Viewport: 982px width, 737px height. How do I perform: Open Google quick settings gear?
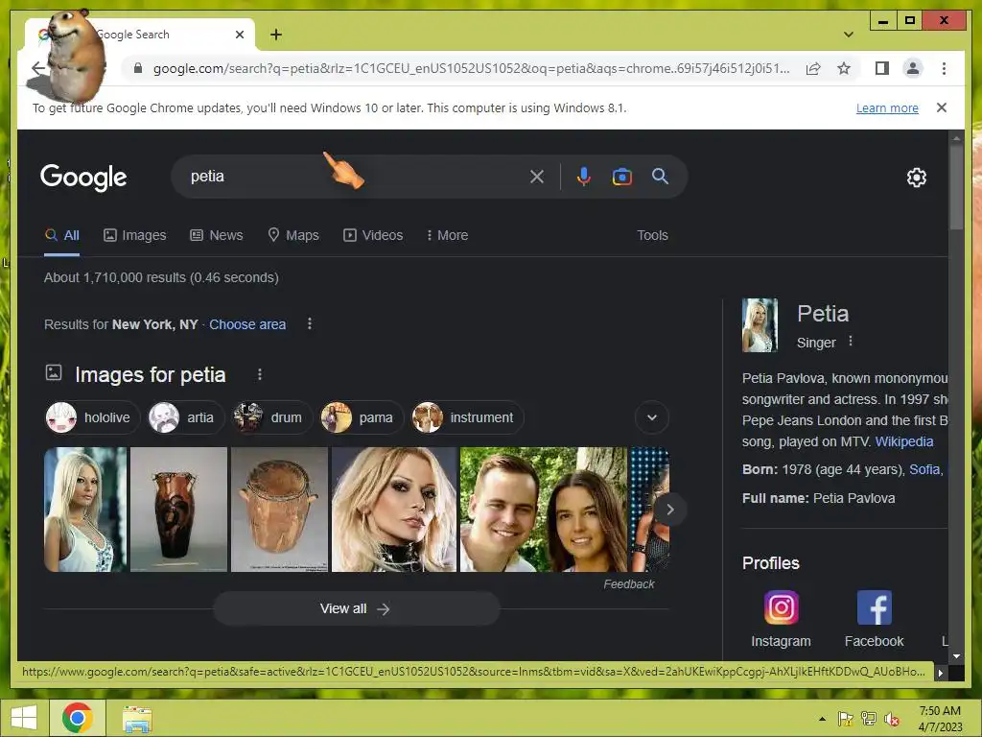point(916,178)
